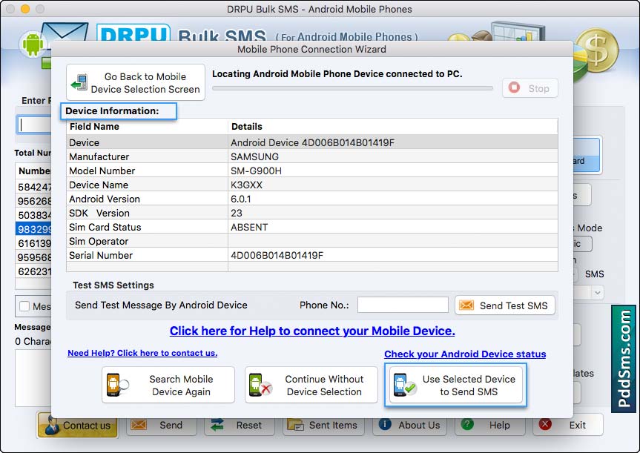The height and width of the screenshot is (453, 640).
Task: Click the serial number value 4D006B014B01419F
Action: (277, 255)
